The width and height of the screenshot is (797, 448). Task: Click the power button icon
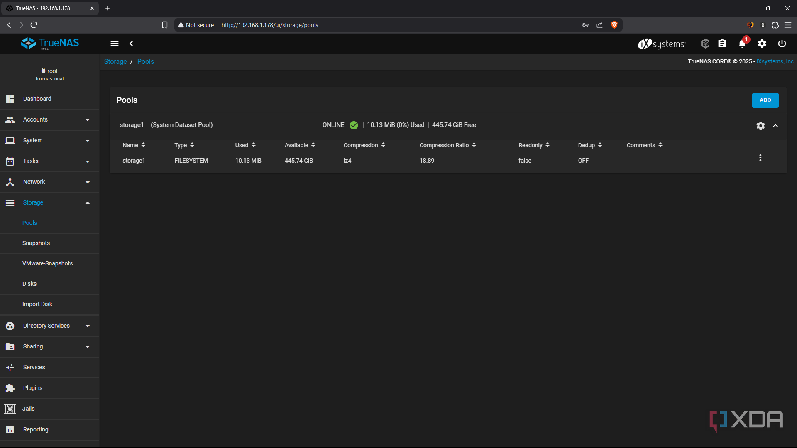[x=782, y=44]
